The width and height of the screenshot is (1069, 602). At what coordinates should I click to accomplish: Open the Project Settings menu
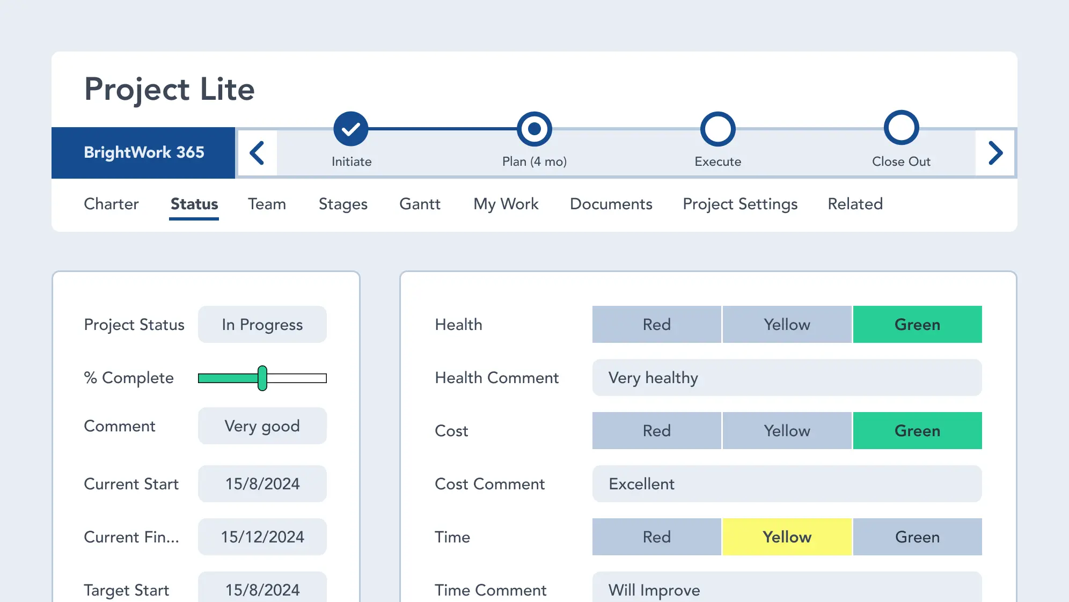[x=739, y=204]
